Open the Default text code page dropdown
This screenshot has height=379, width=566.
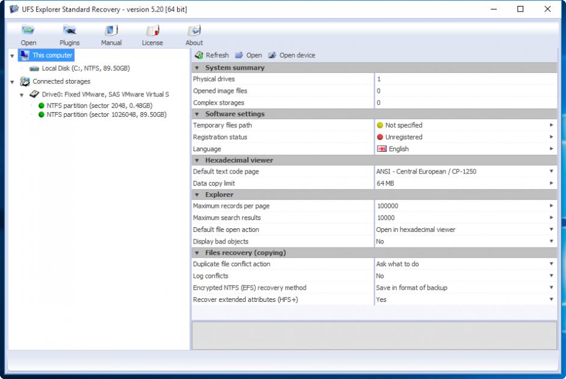(551, 171)
